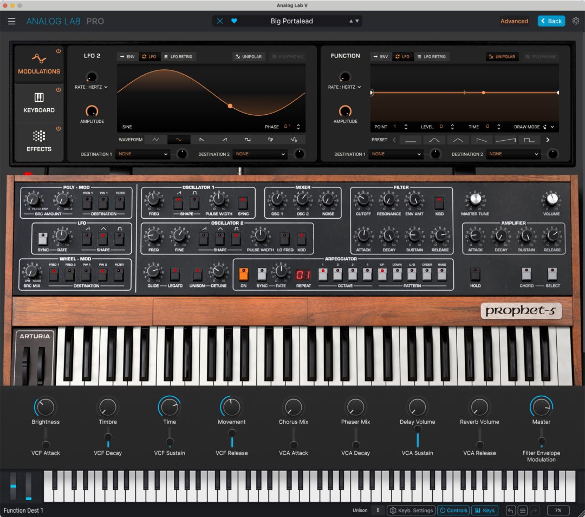585x517 pixels.
Task: Click the LFO 2 Phase stepper arrows
Action: click(298, 127)
